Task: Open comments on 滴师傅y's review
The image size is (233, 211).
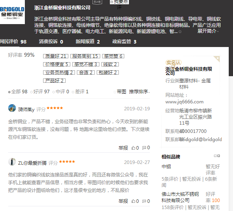Action: tap(146, 148)
